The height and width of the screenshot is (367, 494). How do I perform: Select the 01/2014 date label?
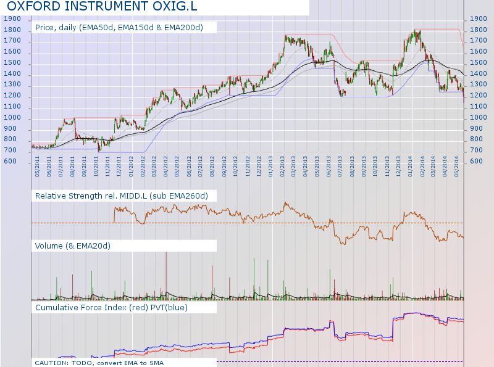tap(410, 167)
